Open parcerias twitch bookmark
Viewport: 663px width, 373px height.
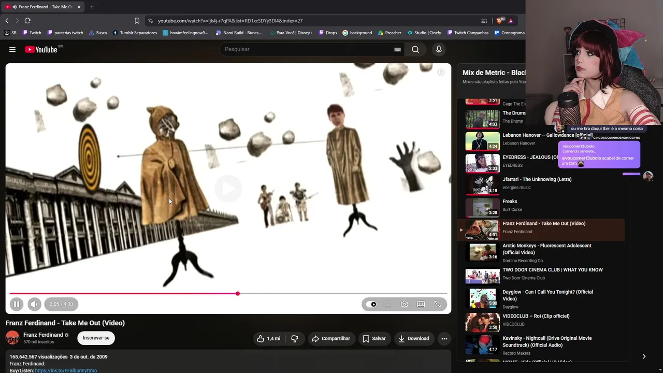tap(65, 33)
